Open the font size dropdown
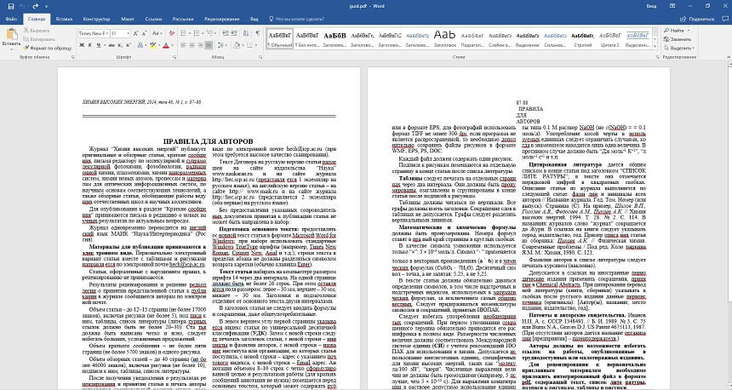Screen dimensions: 732x390 (x=129, y=33)
